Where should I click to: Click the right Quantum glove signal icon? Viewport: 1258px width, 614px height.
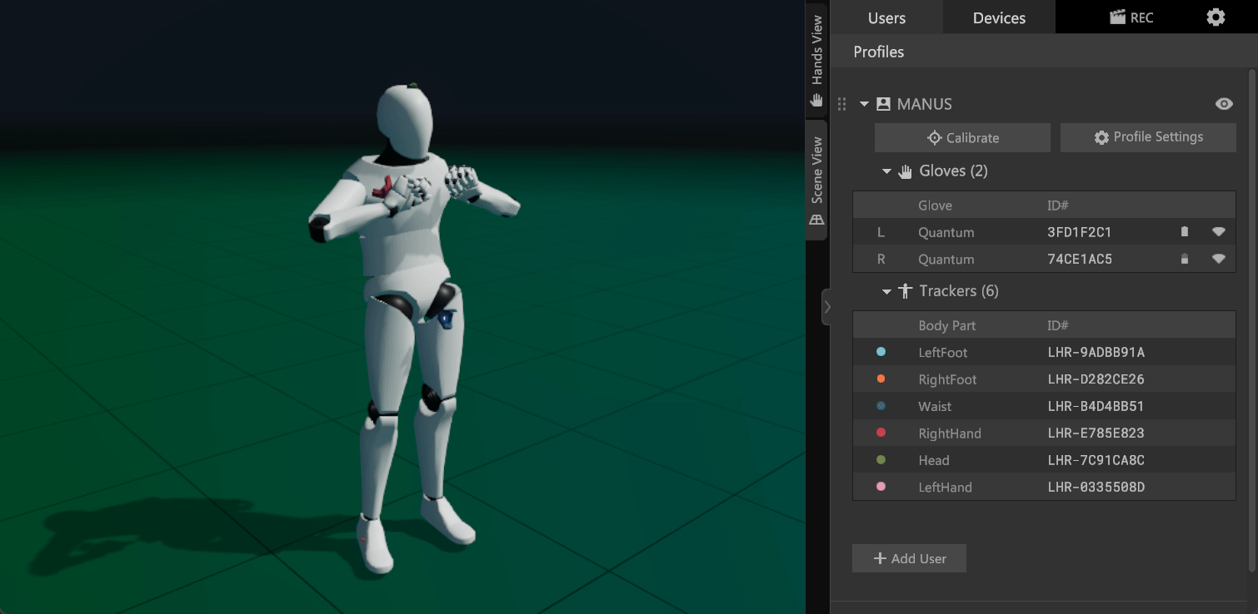click(1218, 259)
